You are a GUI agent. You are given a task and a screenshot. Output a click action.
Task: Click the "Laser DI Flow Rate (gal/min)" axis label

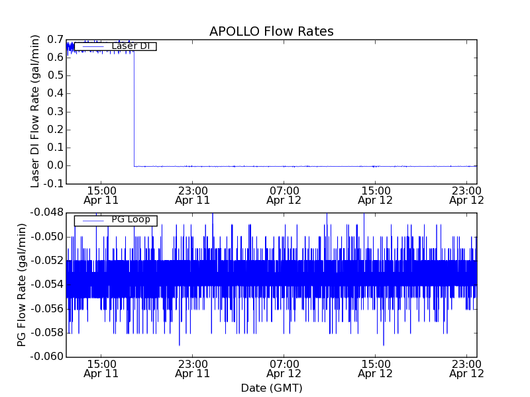[35, 111]
